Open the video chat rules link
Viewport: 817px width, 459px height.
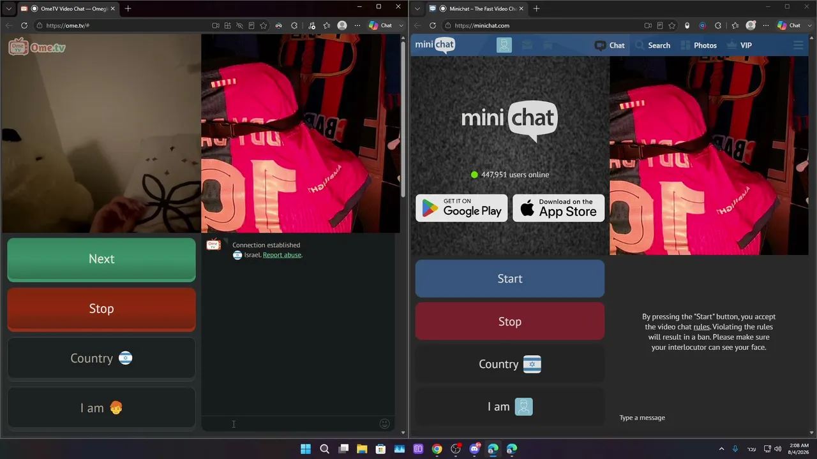[701, 327]
